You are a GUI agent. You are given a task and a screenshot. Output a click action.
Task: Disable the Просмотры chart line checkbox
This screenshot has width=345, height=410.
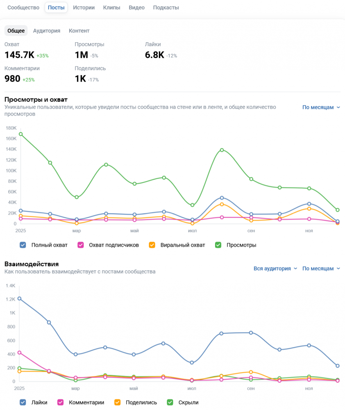(218, 245)
